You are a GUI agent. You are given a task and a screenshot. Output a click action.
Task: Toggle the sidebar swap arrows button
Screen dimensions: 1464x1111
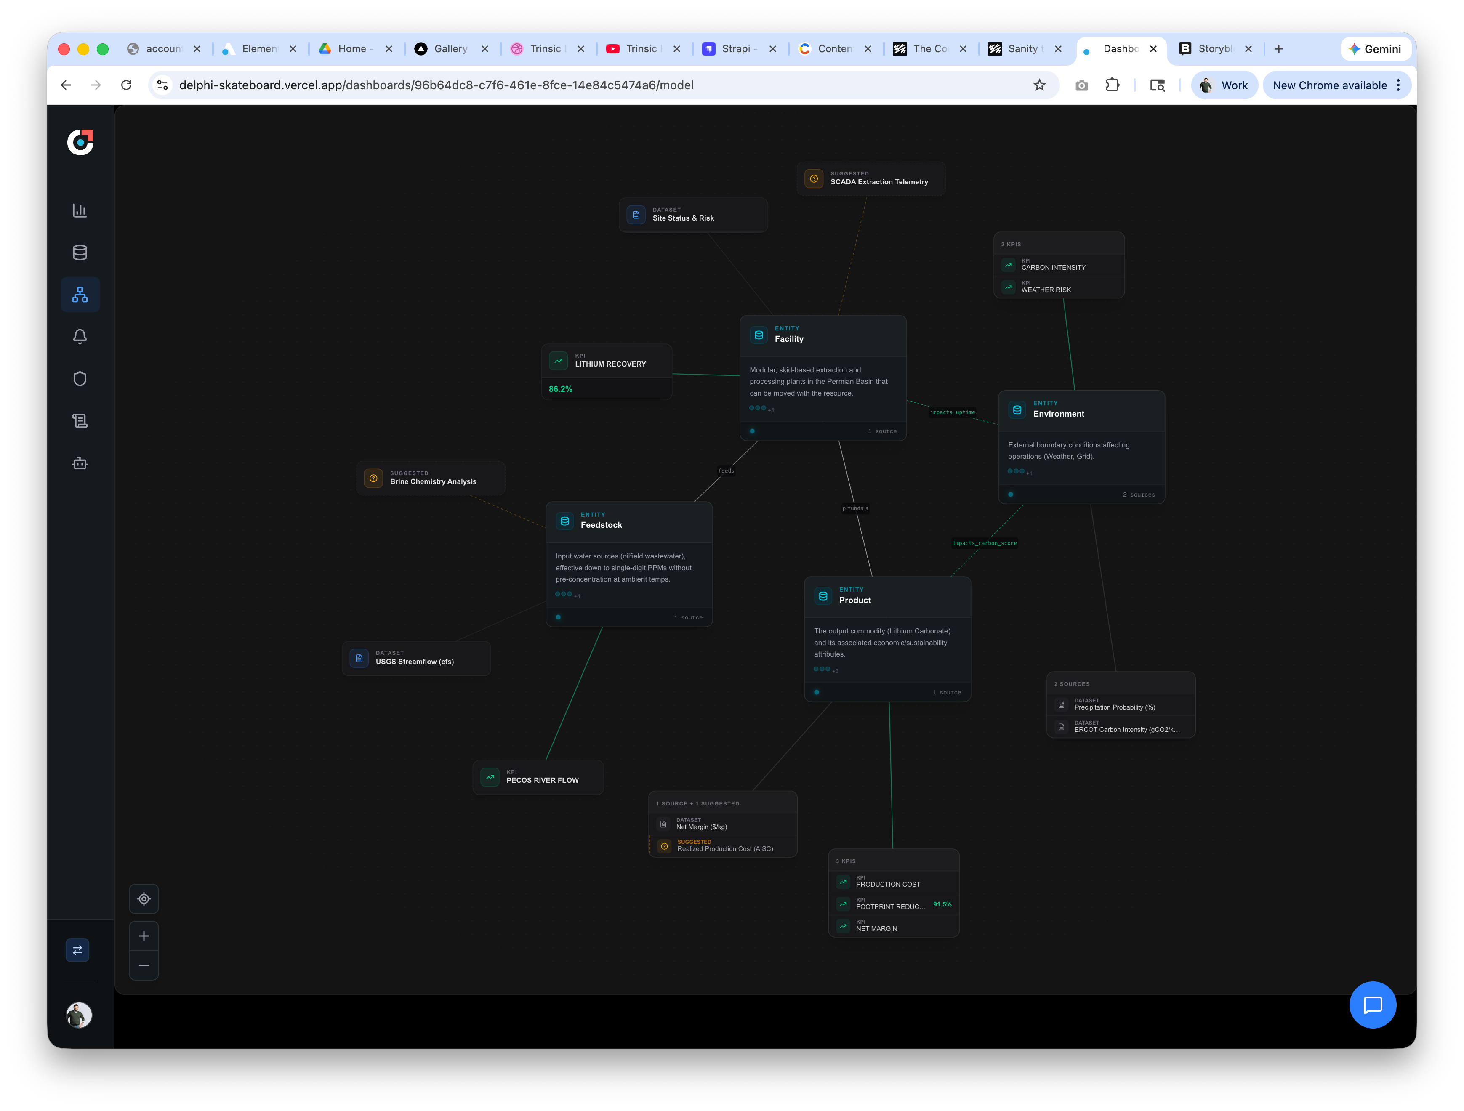click(x=77, y=950)
